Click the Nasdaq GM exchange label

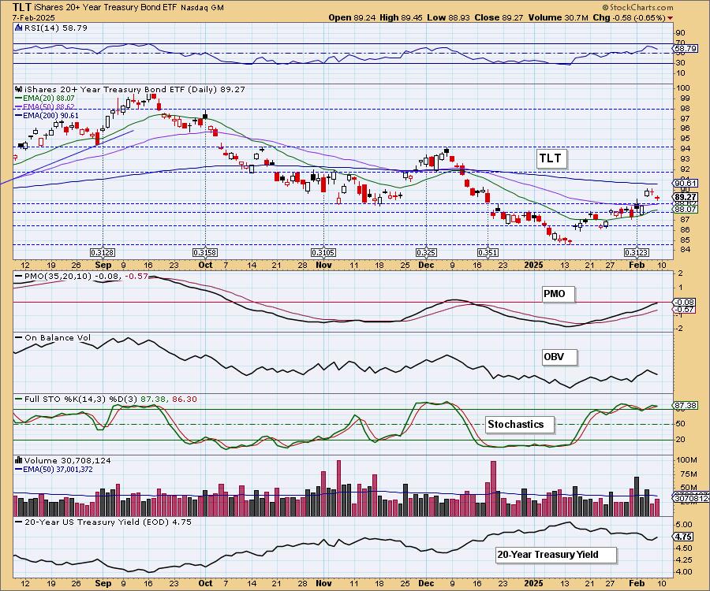pyautogui.click(x=202, y=8)
